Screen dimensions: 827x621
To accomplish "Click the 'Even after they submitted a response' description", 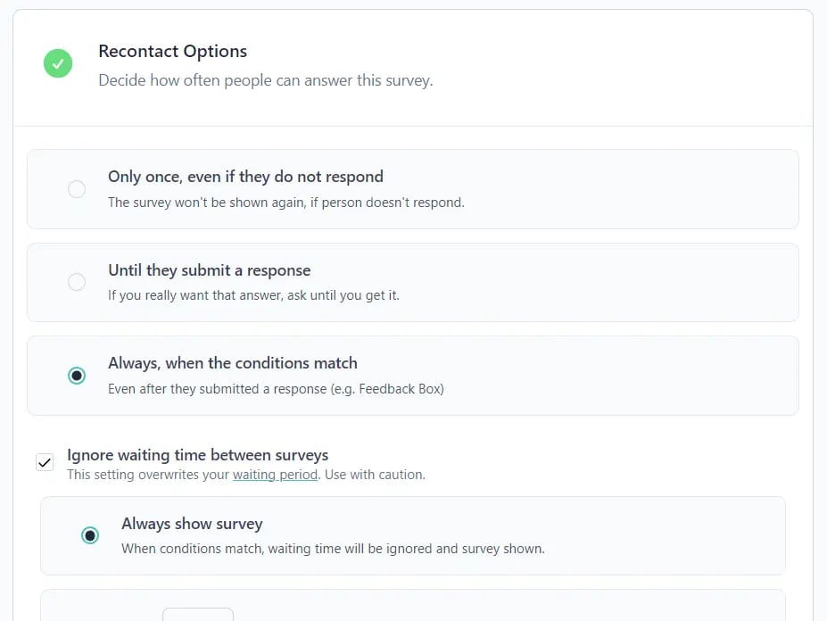I will click(276, 389).
